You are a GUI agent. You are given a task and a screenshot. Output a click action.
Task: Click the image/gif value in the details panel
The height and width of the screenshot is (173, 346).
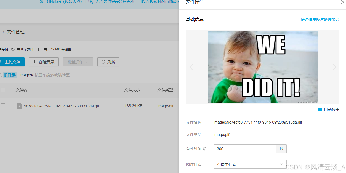[x=222, y=135]
